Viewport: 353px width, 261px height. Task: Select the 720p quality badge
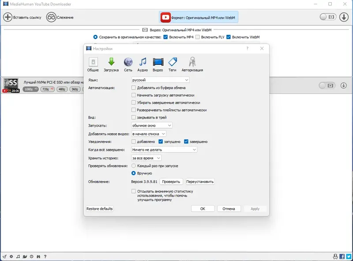pyautogui.click(x=48, y=89)
